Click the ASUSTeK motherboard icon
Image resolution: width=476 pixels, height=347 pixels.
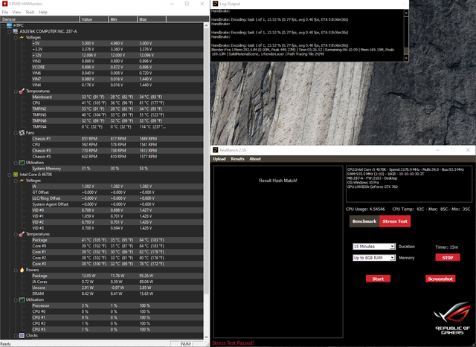coord(16,31)
